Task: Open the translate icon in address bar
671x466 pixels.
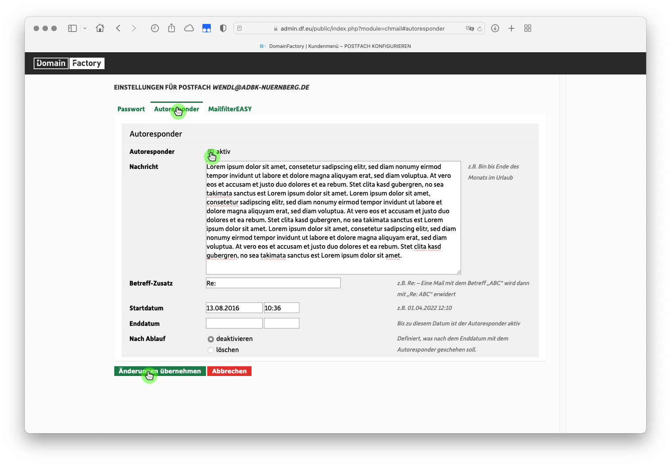Action: point(469,28)
